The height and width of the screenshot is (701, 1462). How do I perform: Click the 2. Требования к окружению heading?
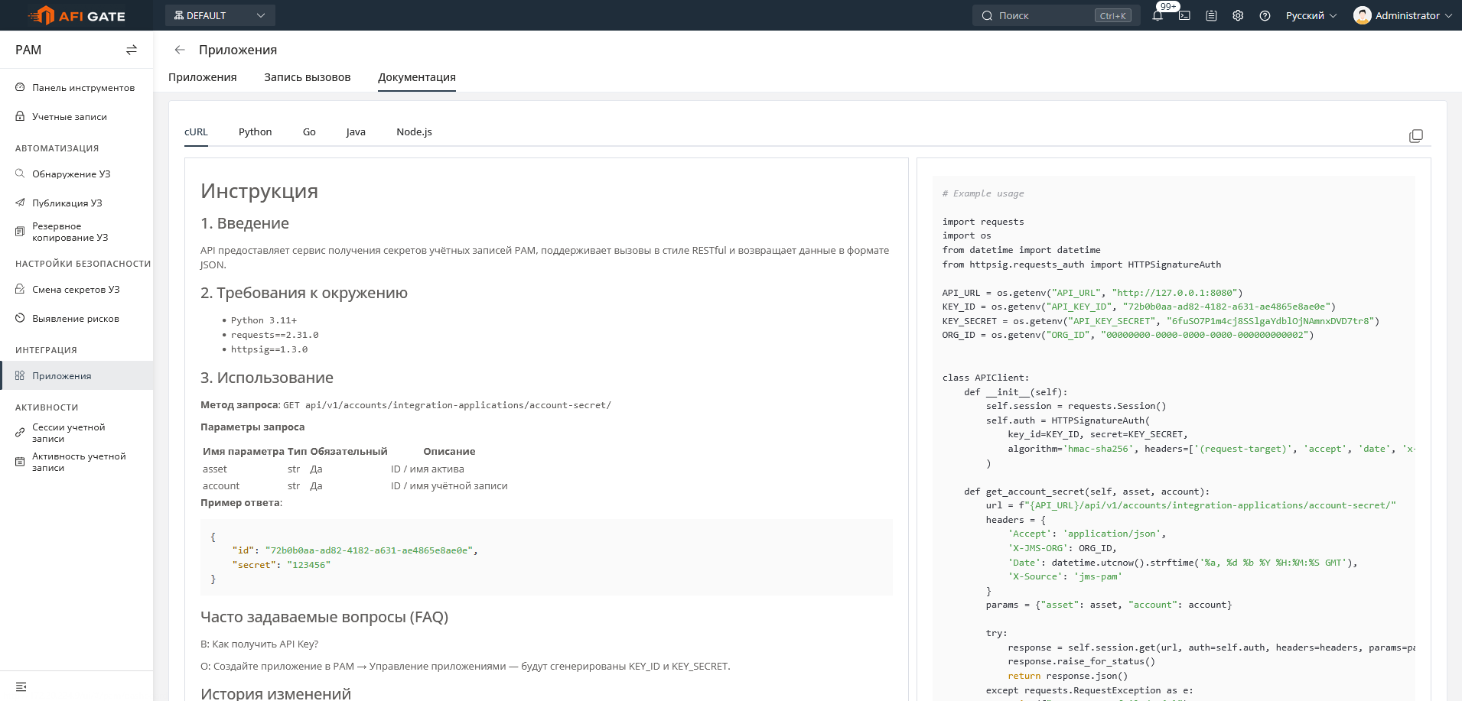click(x=304, y=293)
